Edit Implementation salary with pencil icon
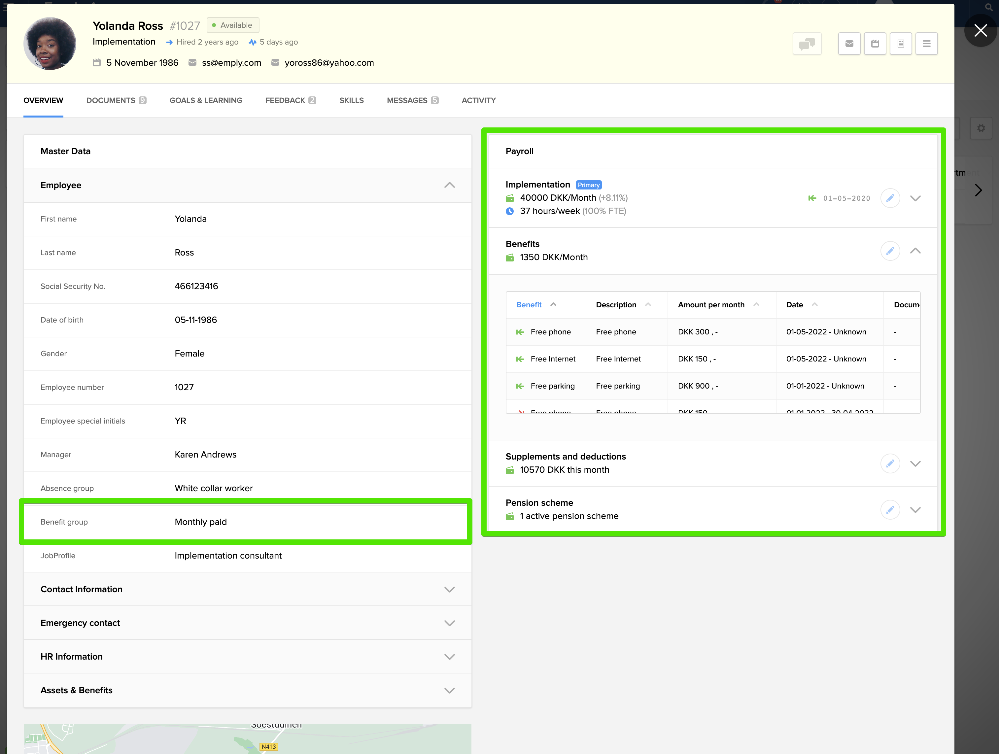Image resolution: width=999 pixels, height=754 pixels. pyautogui.click(x=890, y=198)
